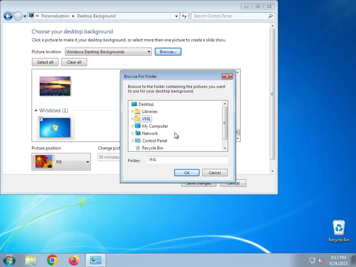Image resolution: width=356 pixels, height=267 pixels.
Task: Expand the Network tree node
Action: 132,133
